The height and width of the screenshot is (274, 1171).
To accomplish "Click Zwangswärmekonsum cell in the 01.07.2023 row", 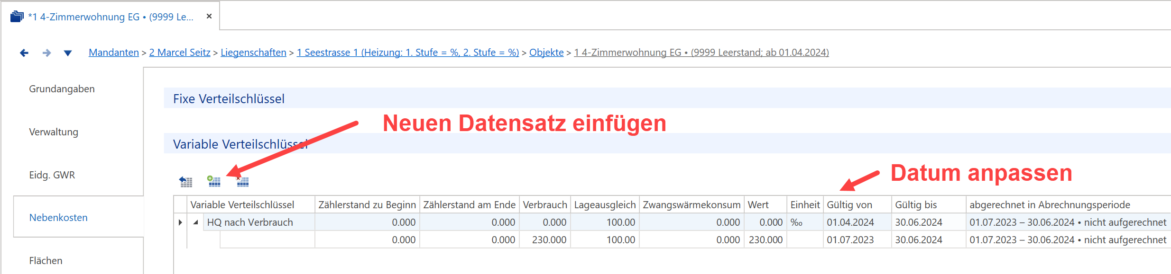I will point(692,239).
